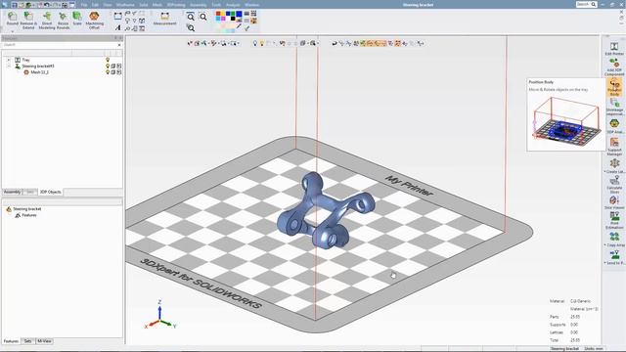Image resolution: width=626 pixels, height=352 pixels.
Task: Toggle Steering bracket#1 visibility bulb
Action: pyautogui.click(x=108, y=66)
